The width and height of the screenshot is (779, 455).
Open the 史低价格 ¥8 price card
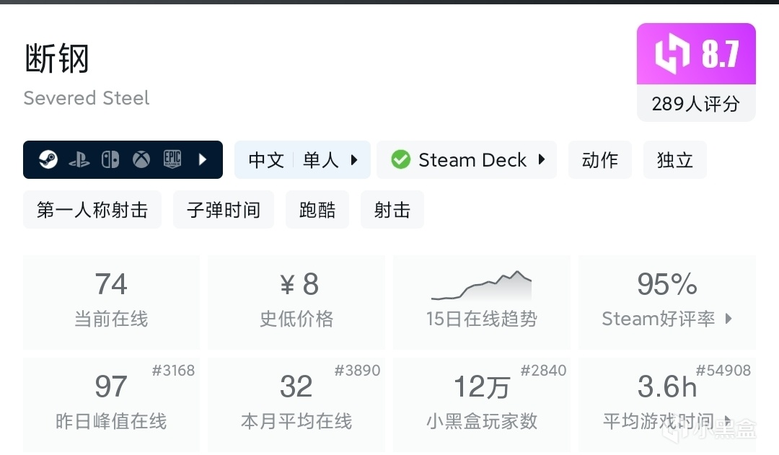pos(296,302)
